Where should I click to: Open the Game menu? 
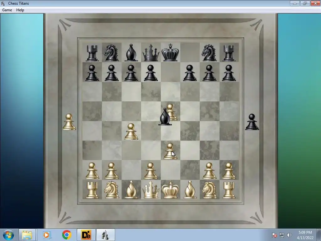[x=7, y=10]
